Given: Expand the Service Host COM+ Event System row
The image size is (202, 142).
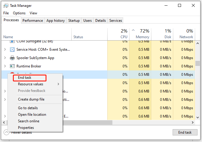Looking at the screenshot, I should 5,50.
